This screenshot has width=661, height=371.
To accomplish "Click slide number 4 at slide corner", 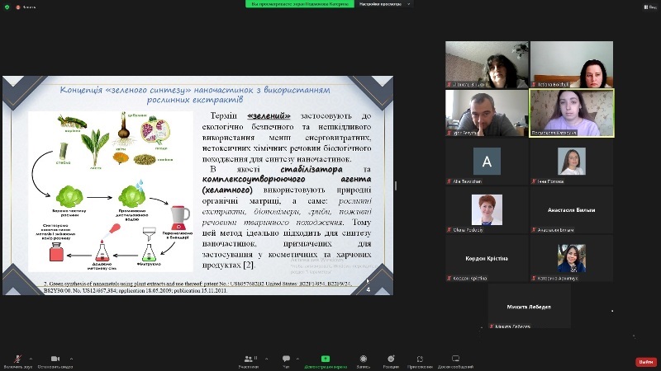I will click(369, 289).
